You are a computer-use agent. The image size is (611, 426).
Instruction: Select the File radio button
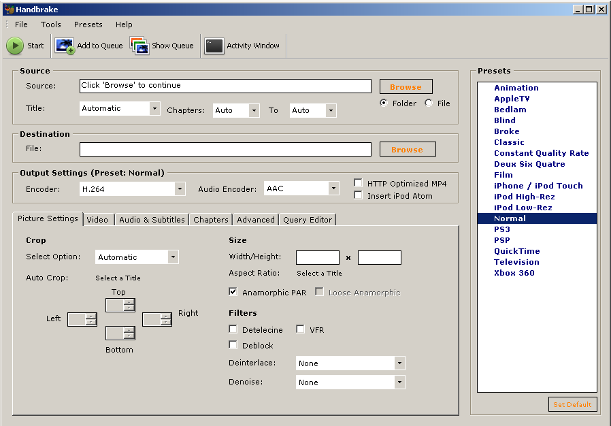pyautogui.click(x=429, y=103)
